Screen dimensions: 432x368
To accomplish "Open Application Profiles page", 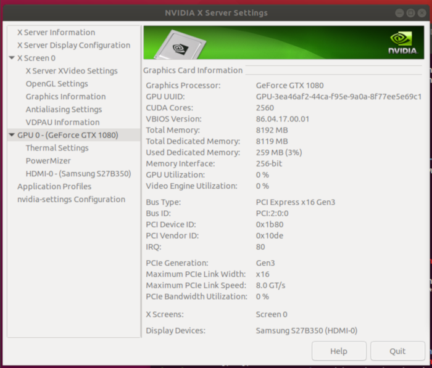I will (x=54, y=187).
